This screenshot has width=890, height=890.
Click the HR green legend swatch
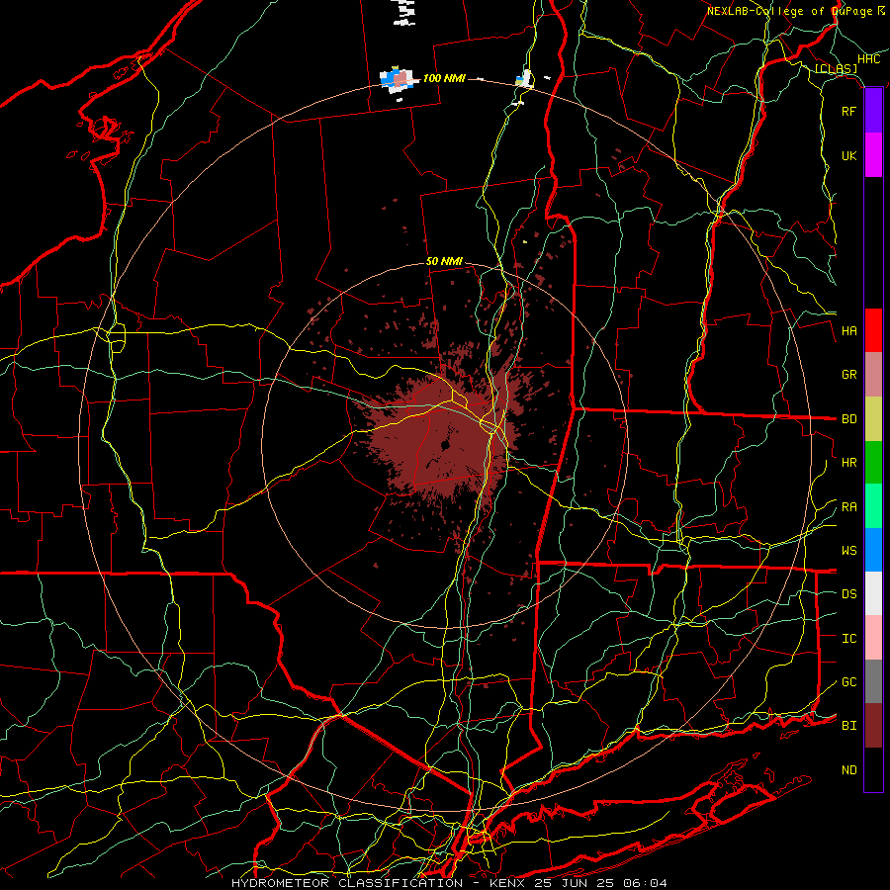873,463
